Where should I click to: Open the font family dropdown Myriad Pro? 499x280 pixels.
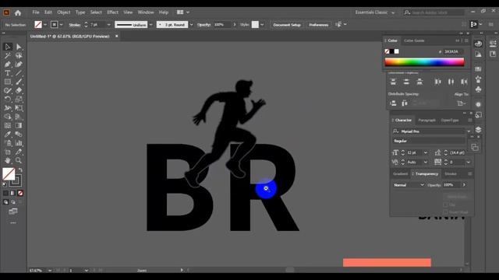click(x=469, y=131)
